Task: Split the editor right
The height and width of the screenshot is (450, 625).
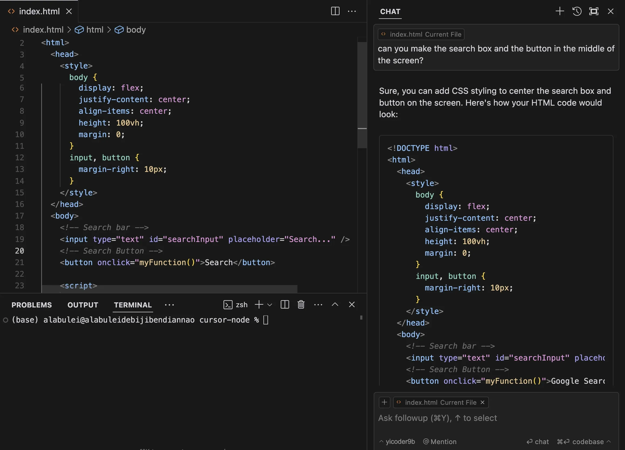Action: [x=335, y=11]
